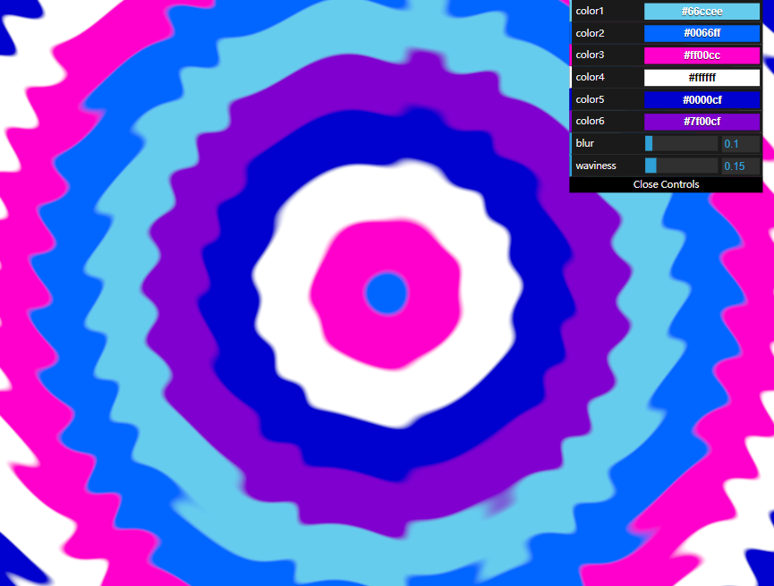This screenshot has width=774, height=586.
Task: Open the color2 swatch #0066ff
Action: 702,33
